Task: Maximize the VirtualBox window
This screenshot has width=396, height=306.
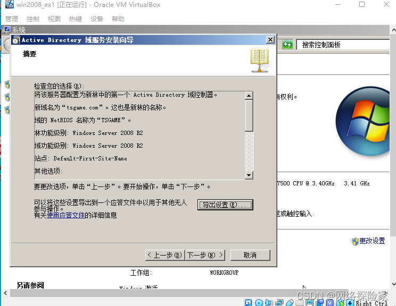Action: 362,4
